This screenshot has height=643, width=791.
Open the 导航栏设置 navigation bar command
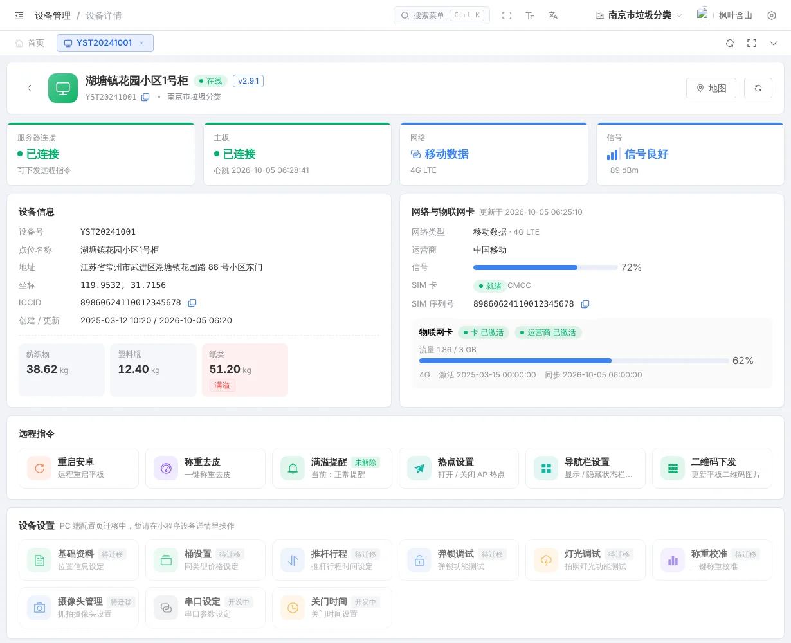[585, 468]
